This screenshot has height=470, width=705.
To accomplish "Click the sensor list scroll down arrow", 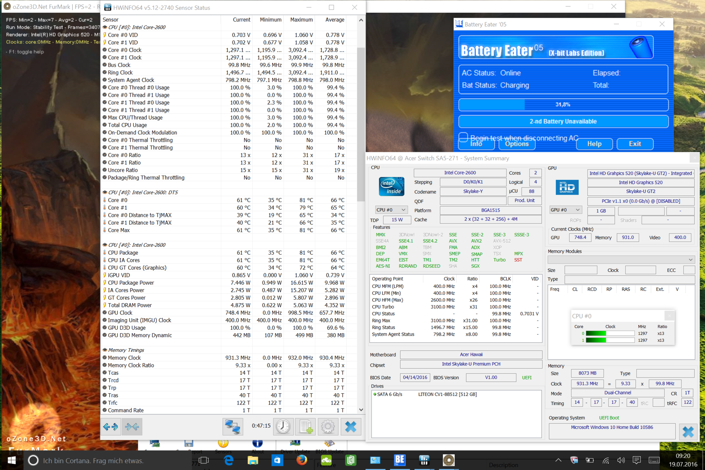I will tap(361, 410).
